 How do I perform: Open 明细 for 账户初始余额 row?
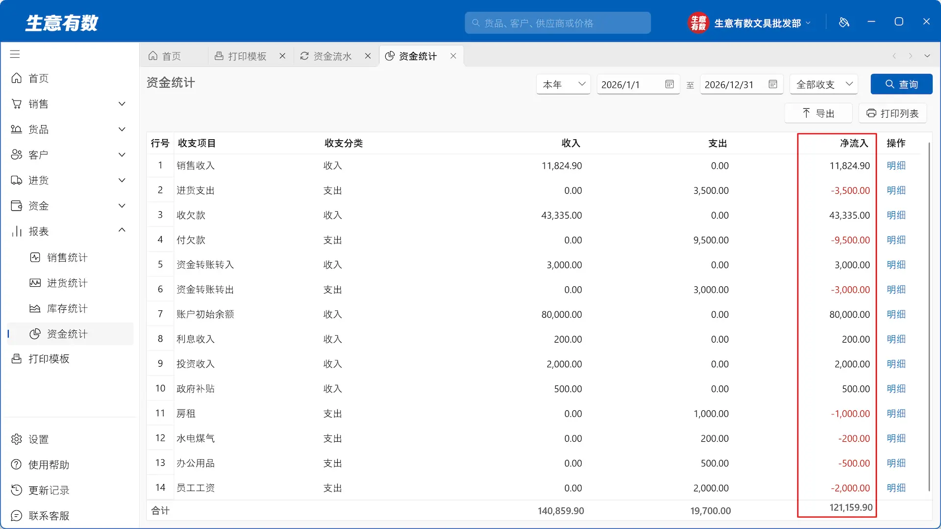pyautogui.click(x=896, y=314)
